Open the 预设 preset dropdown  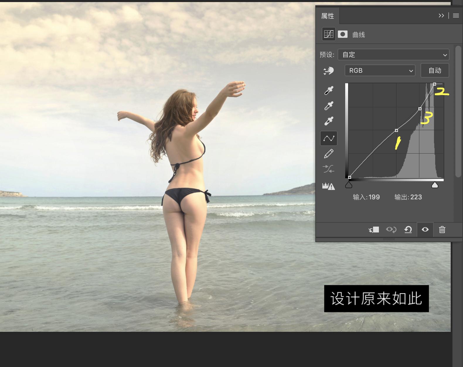point(393,55)
